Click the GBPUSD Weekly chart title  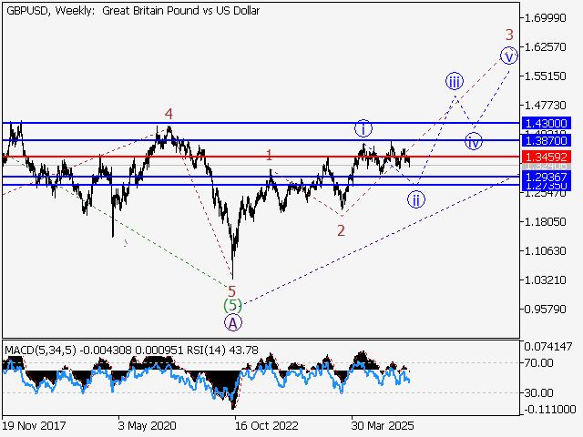coord(133,11)
